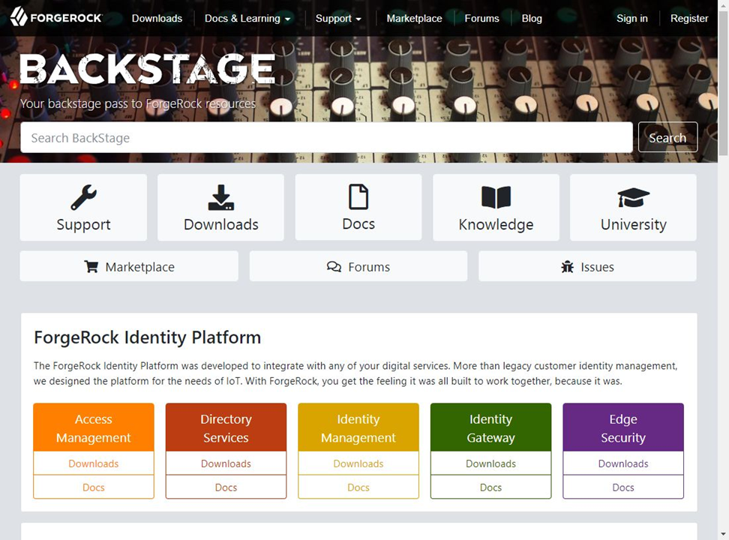Click the wrench icon on Support tile
Screen dimensions: 729x540
point(84,198)
